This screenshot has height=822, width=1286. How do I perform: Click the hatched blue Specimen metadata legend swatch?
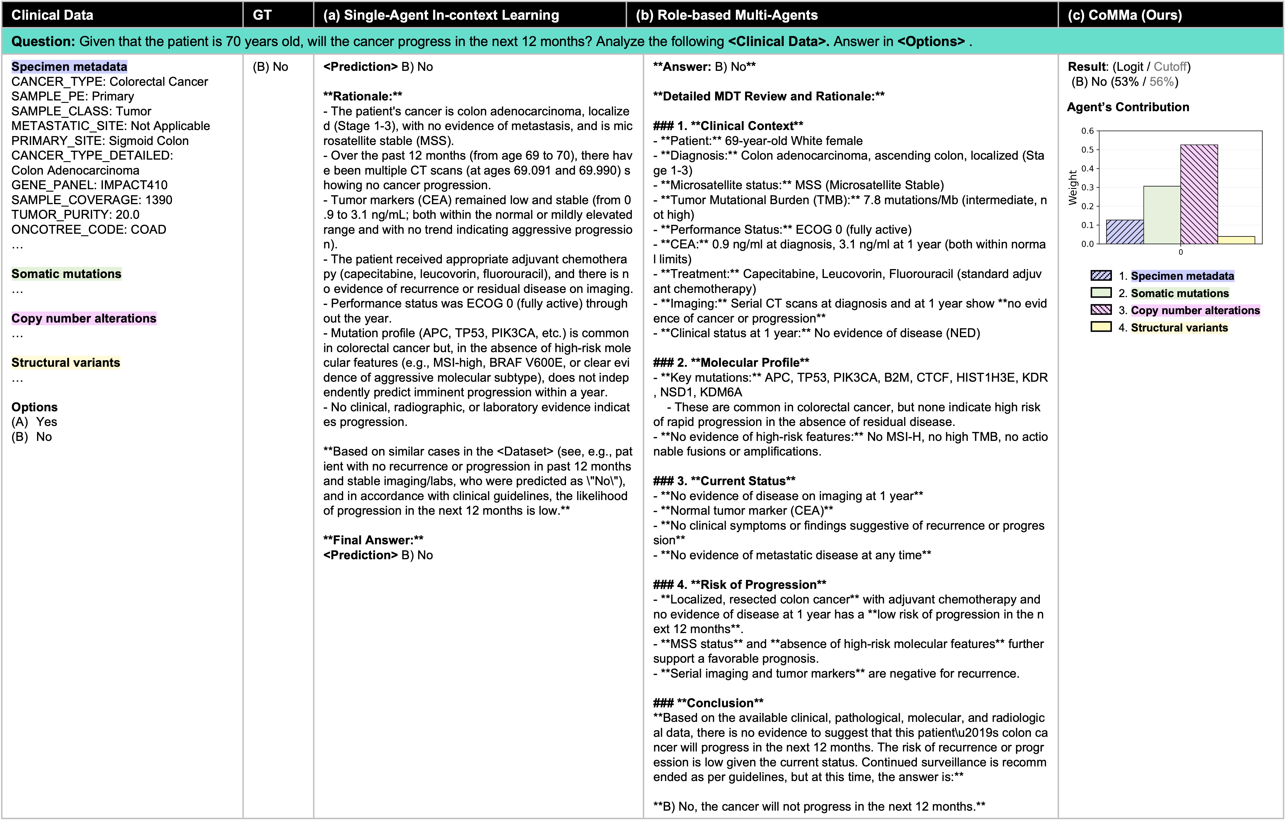pyautogui.click(x=1101, y=275)
